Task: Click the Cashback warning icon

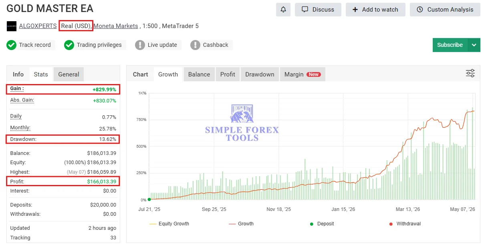Action: (195, 45)
